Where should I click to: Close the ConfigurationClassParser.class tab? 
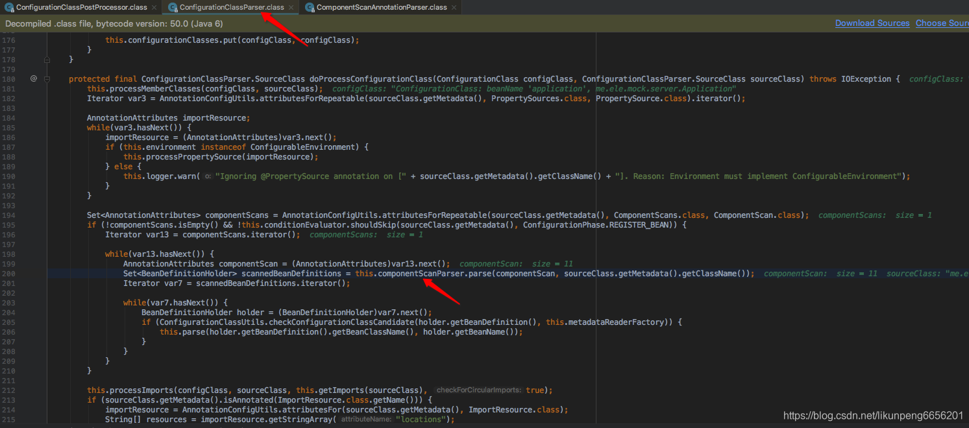290,7
